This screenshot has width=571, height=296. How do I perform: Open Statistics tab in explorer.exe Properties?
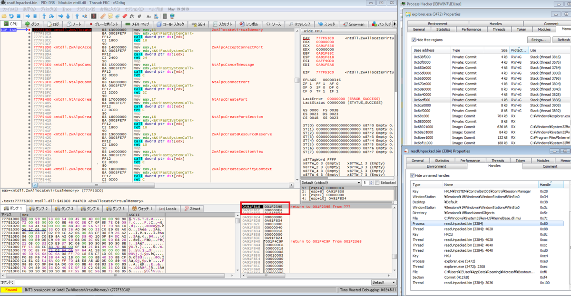tap(443, 29)
